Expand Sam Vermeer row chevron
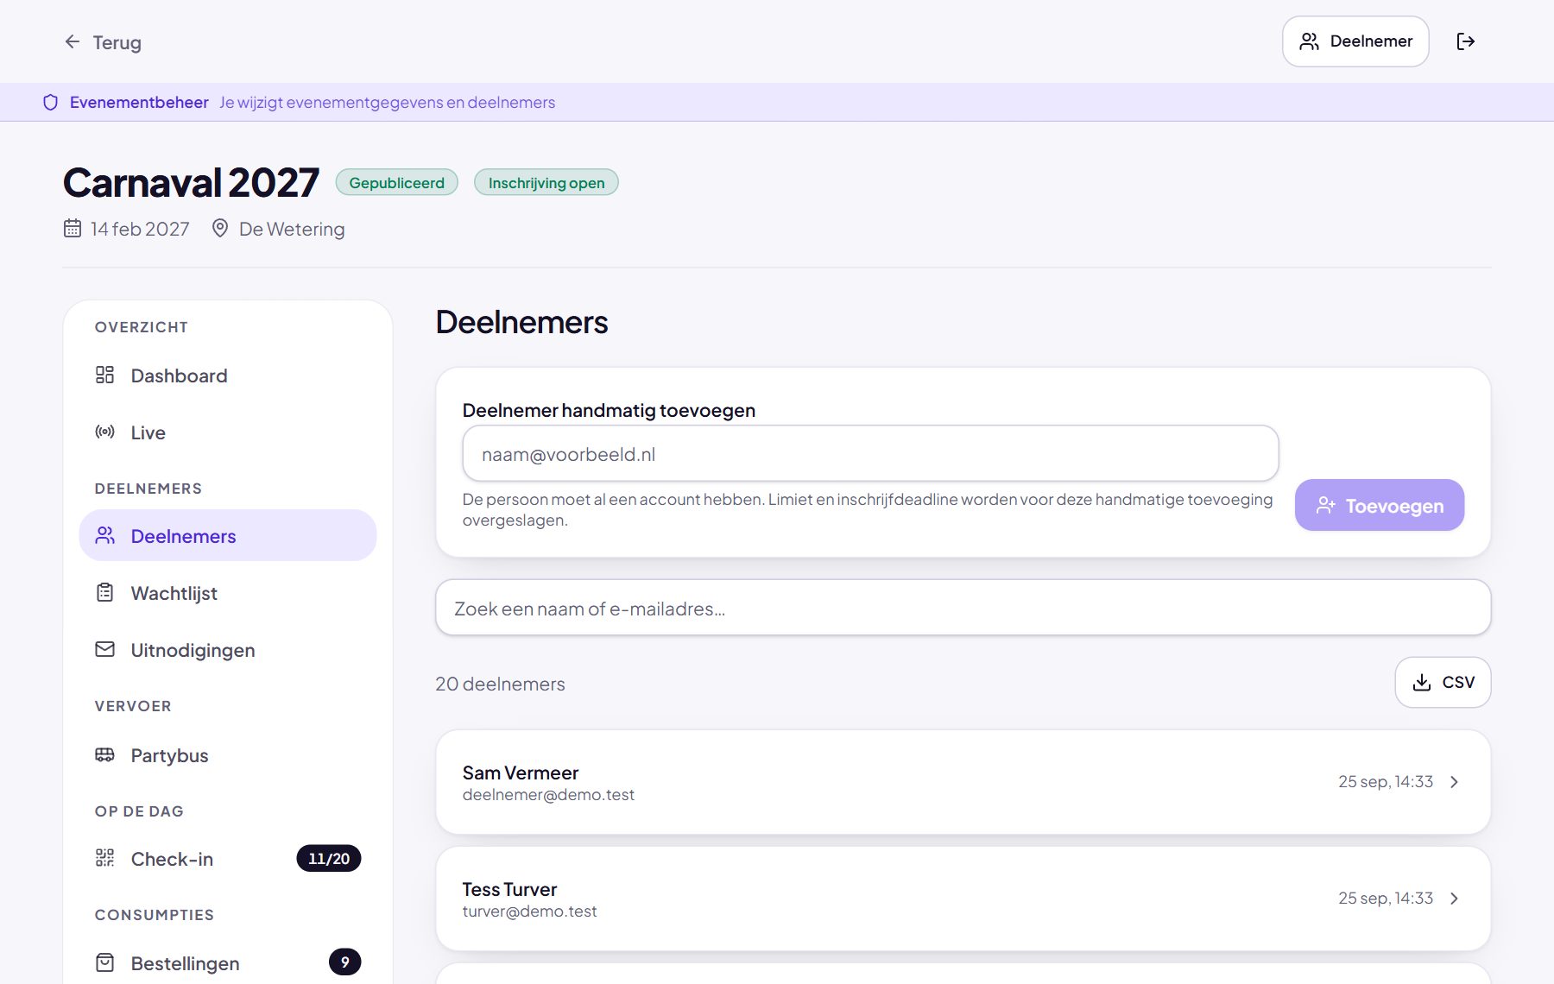 click(1455, 782)
